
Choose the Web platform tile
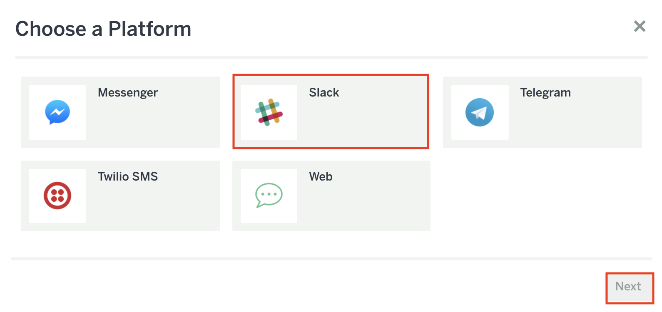click(x=362, y=208)
